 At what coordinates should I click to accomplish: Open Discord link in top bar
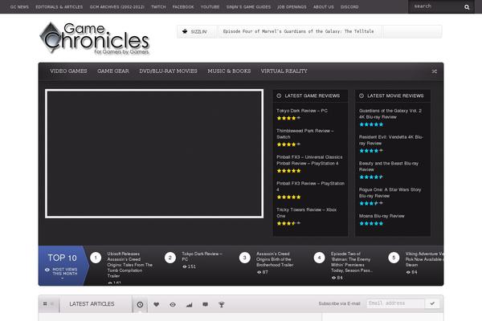(349, 6)
